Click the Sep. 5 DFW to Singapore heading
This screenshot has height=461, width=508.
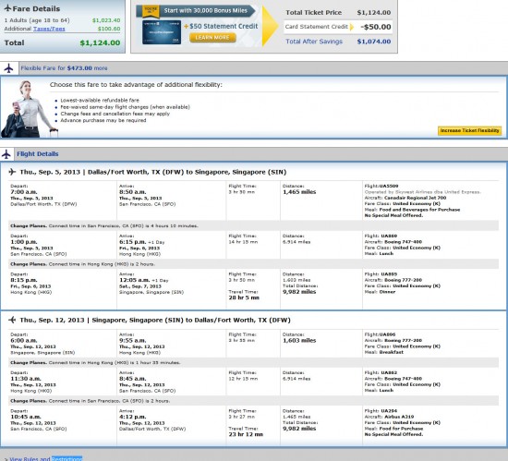[153, 172]
